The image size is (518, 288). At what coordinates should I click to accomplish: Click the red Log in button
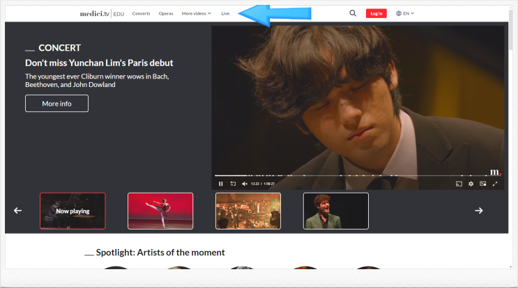click(x=376, y=13)
